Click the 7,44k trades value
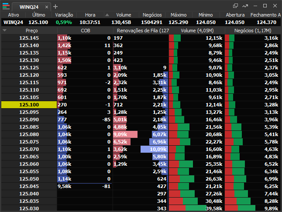Screen dimensions: 282x212 click(271, 194)
